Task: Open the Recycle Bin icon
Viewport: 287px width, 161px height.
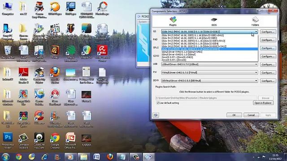Action: coord(8,52)
